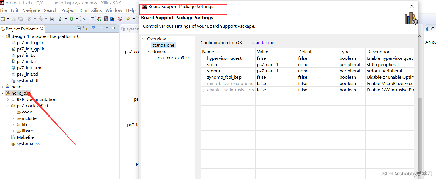Click the stdout value ps7_uart_1 cell

276,71
